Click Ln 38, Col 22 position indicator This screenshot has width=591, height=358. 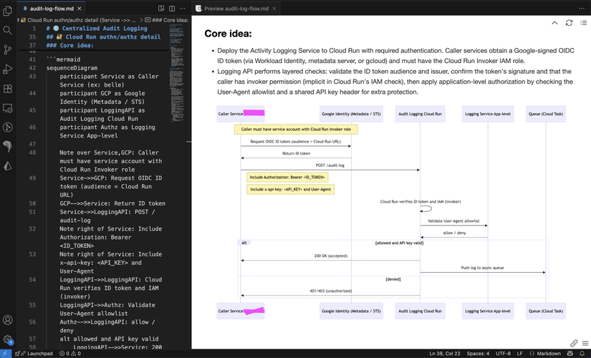tap(445, 353)
